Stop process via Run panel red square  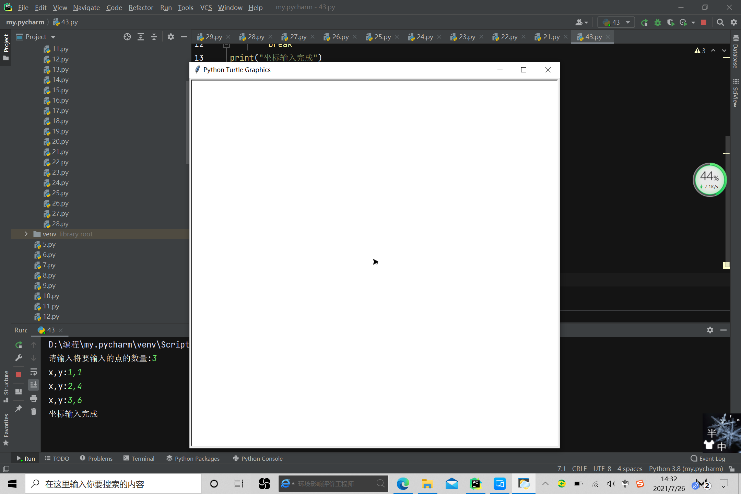(19, 374)
